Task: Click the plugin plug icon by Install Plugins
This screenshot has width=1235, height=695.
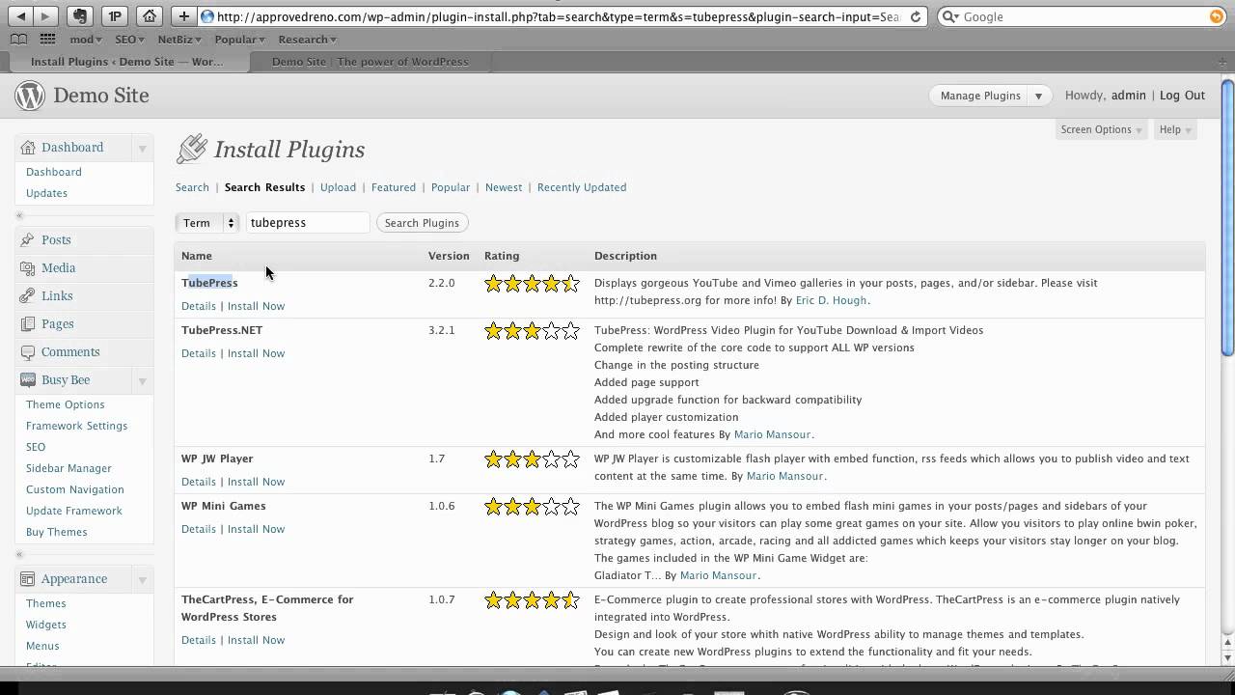Action: [192, 149]
